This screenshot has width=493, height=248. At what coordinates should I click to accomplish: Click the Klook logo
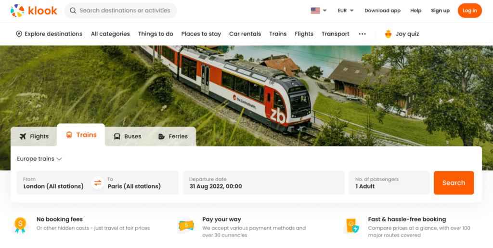tap(34, 11)
